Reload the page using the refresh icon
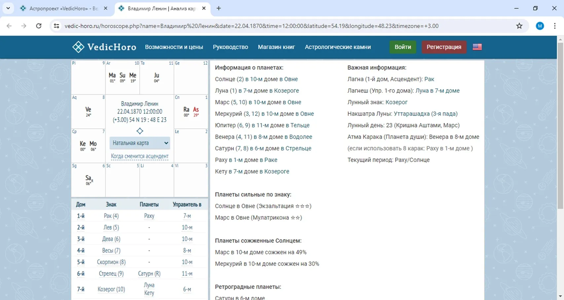The width and height of the screenshot is (564, 300). (x=39, y=26)
